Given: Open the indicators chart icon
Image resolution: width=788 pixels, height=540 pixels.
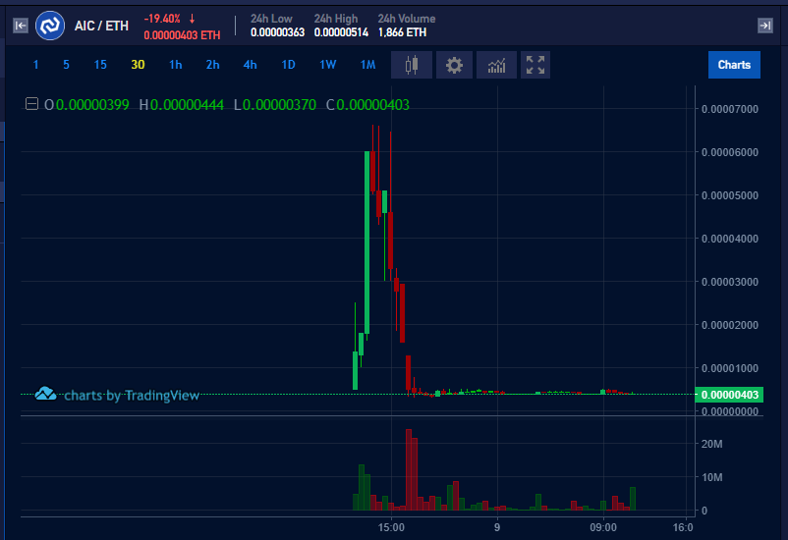Looking at the screenshot, I should [x=496, y=66].
